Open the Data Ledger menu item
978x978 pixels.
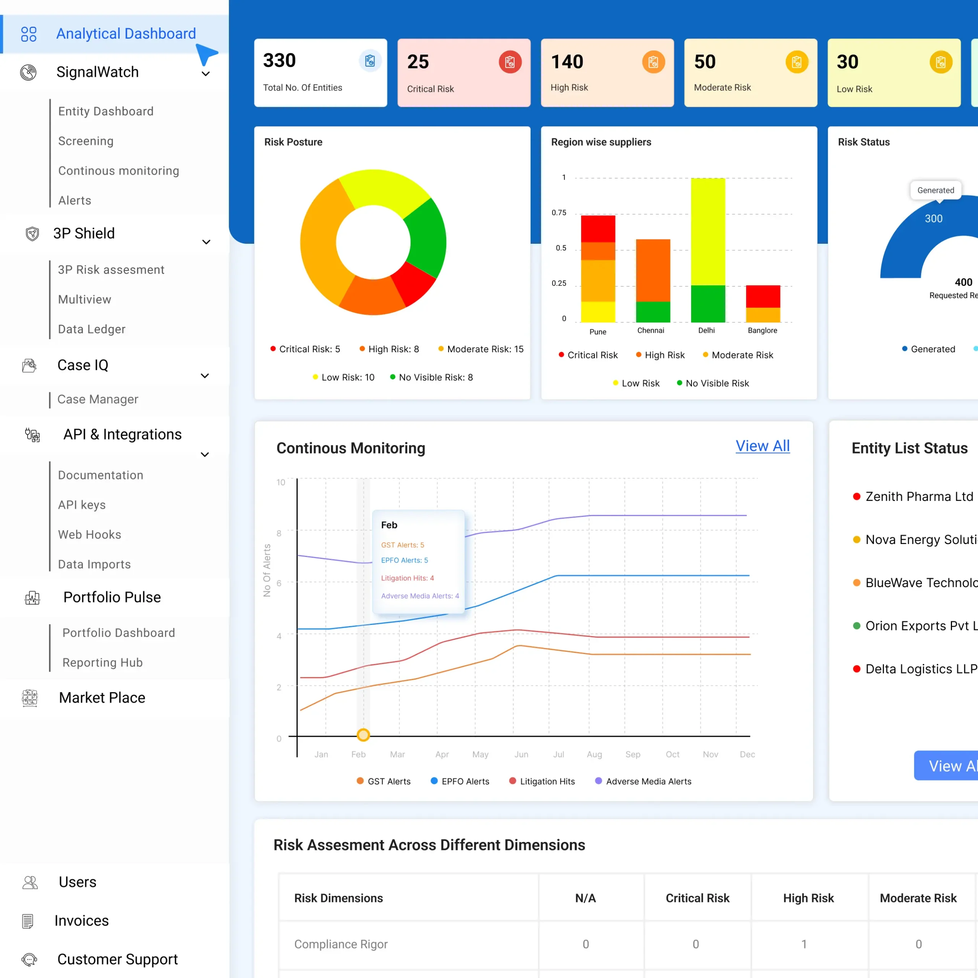pyautogui.click(x=92, y=329)
